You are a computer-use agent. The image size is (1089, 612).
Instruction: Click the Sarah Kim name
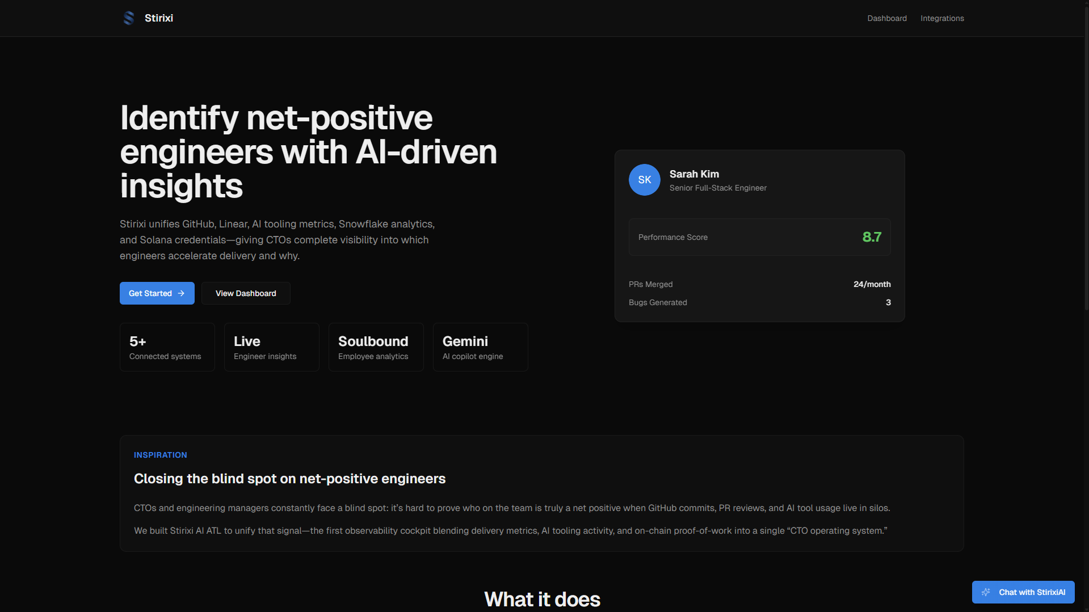[694, 174]
